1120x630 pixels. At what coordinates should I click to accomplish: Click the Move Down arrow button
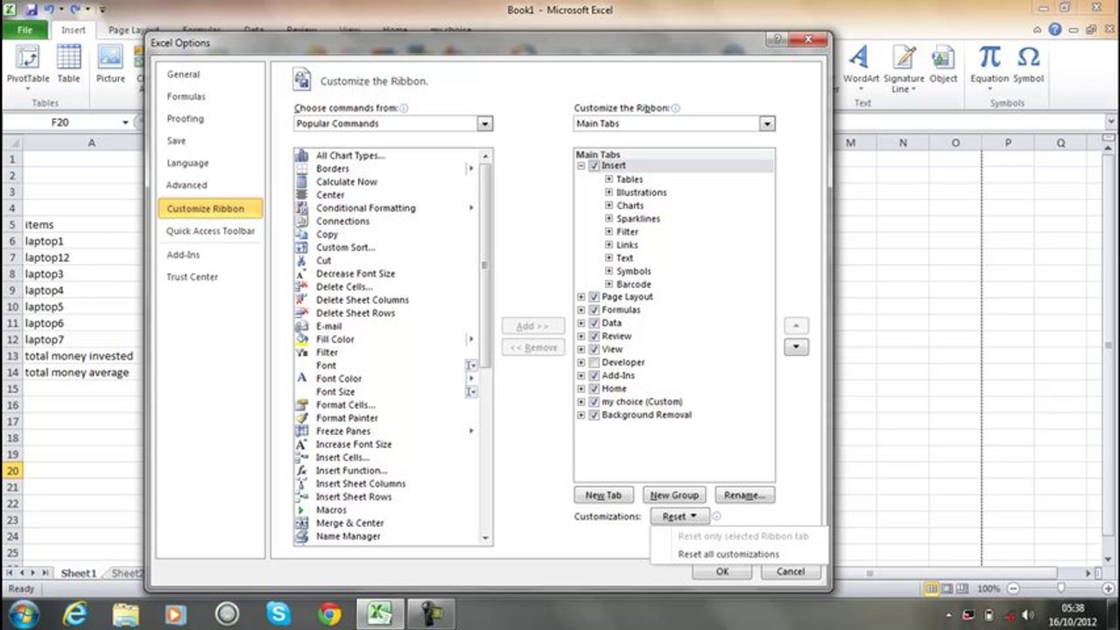(796, 347)
